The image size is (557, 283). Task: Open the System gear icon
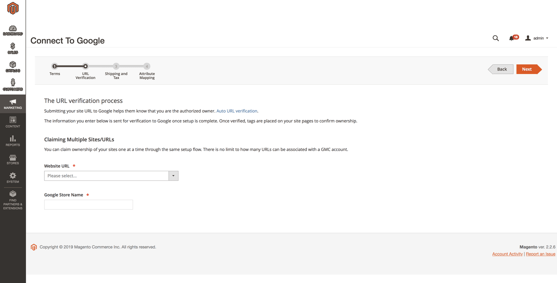(13, 178)
